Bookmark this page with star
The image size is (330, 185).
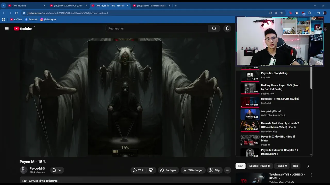pyautogui.click(x=282, y=13)
